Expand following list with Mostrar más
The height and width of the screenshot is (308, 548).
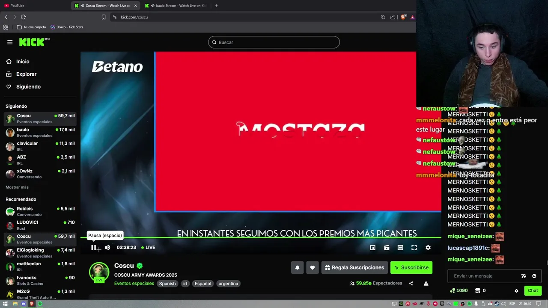pyautogui.click(x=17, y=187)
